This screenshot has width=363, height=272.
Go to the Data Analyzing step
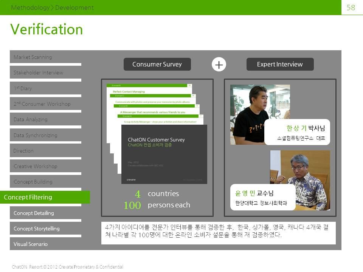tap(45, 119)
